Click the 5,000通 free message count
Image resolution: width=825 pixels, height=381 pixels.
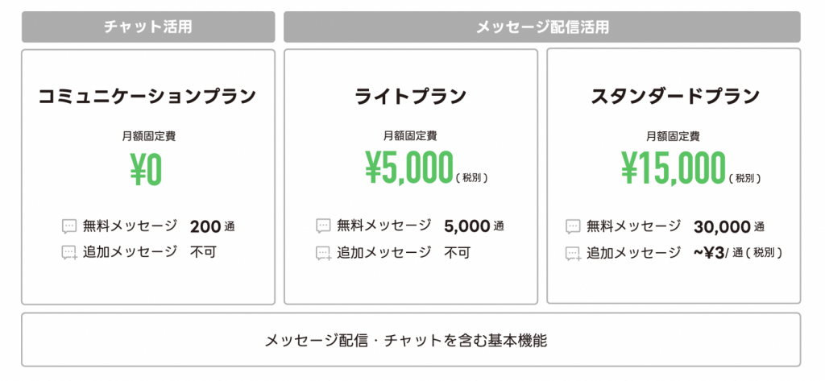pos(474,226)
